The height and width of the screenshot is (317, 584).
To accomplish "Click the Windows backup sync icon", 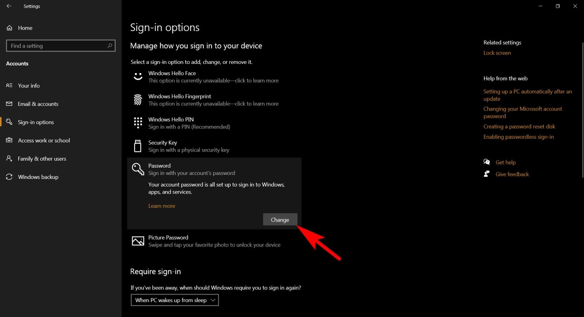I will pyautogui.click(x=9, y=177).
